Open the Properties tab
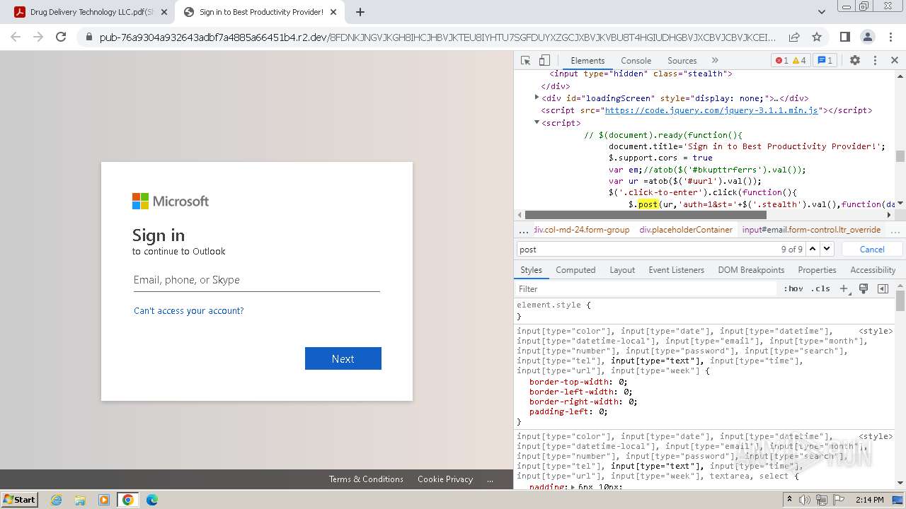 tap(817, 270)
